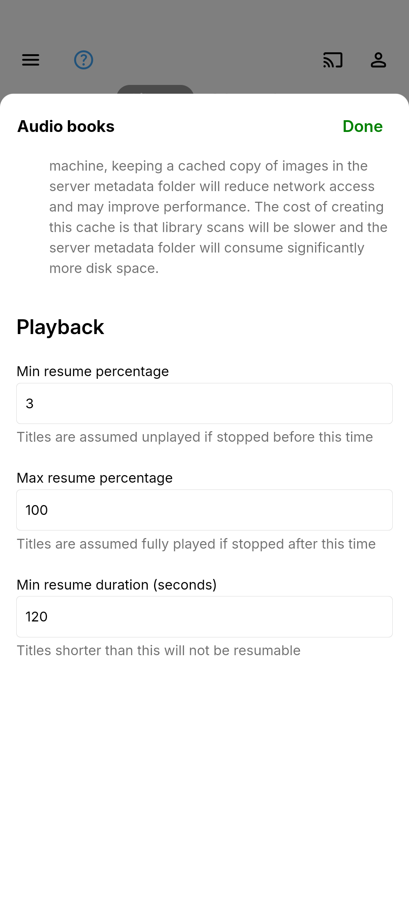409x910 pixels.
Task: Open the hamburger navigation menu
Action: 31,60
